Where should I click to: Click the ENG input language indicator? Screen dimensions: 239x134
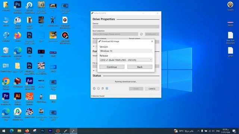[x=218, y=131]
